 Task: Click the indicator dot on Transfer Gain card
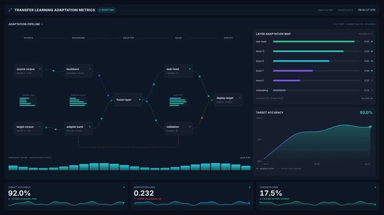click(x=375, y=188)
